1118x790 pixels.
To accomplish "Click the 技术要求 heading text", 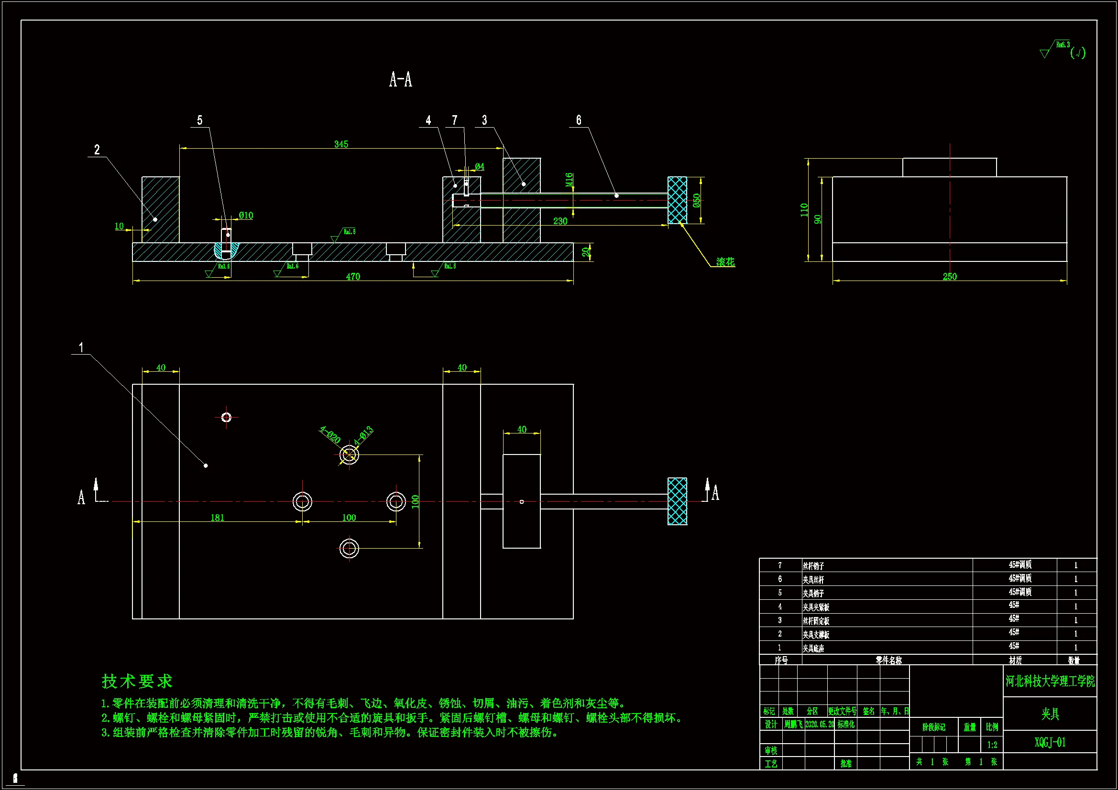I will click(x=137, y=681).
